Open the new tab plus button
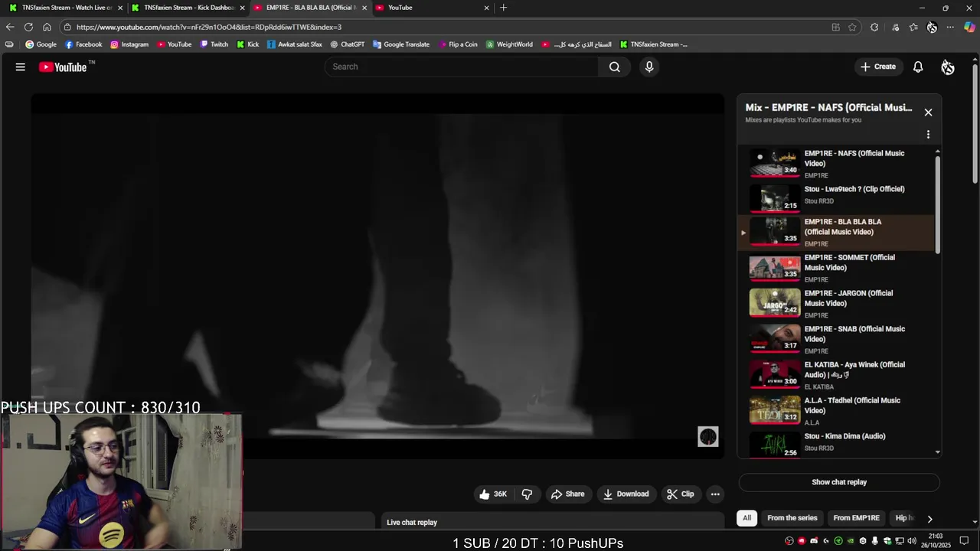 tap(503, 8)
